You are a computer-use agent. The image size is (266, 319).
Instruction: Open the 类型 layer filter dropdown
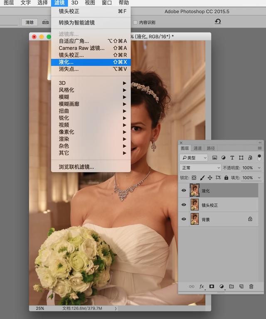[194, 158]
